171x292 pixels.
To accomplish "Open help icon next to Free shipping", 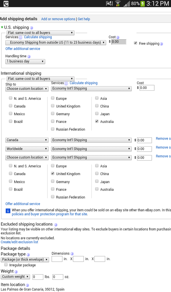I will 161,44.
